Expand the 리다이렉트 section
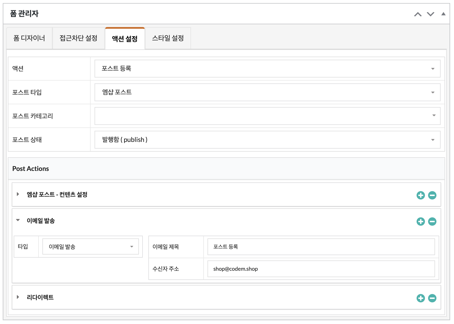Viewport: 454px width, 324px height. coord(18,297)
